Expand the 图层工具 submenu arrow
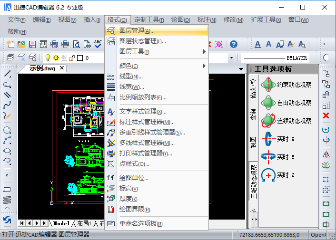The image size is (336, 240). click(204, 51)
